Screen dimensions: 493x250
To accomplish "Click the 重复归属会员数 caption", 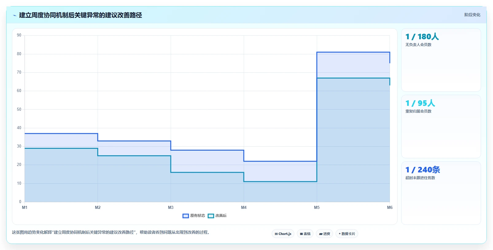I will point(418,111).
